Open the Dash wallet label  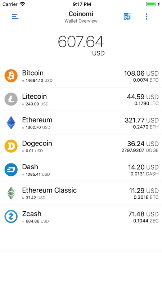point(30,167)
